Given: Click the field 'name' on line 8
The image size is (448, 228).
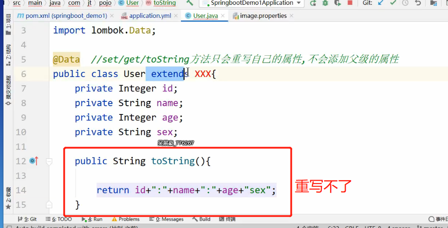Looking at the screenshot, I should 167,103.
